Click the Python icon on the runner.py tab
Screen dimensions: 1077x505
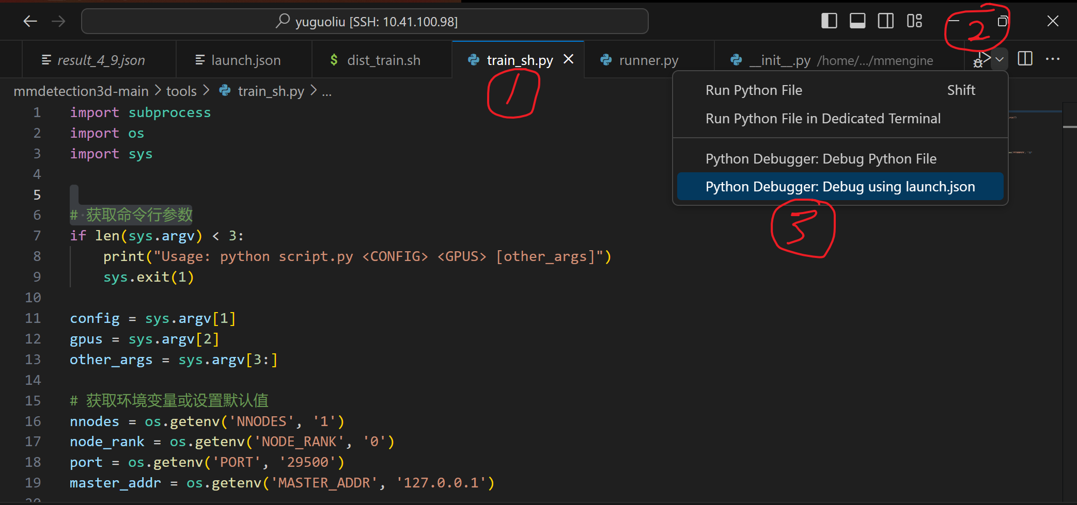coord(605,60)
